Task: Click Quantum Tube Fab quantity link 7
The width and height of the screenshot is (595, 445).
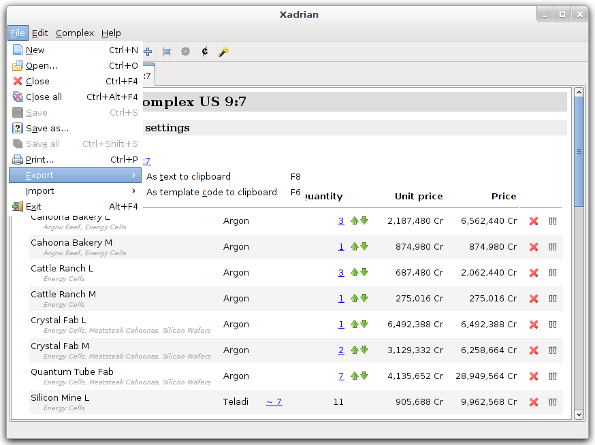Action: [x=341, y=376]
